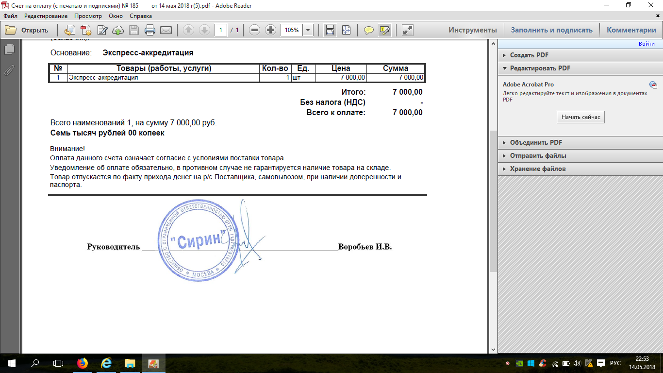Enable fit-to-width scrolling mode

[x=330, y=30]
